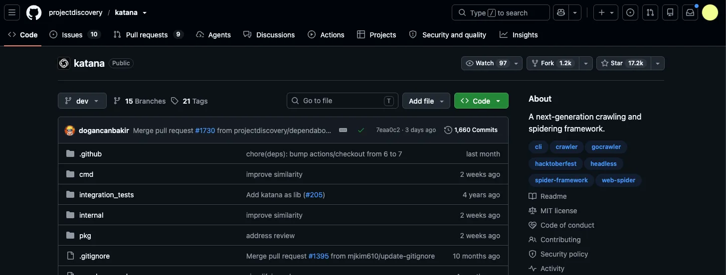This screenshot has width=726, height=275.
Task: View the 15 Branches link
Action: pos(140,101)
